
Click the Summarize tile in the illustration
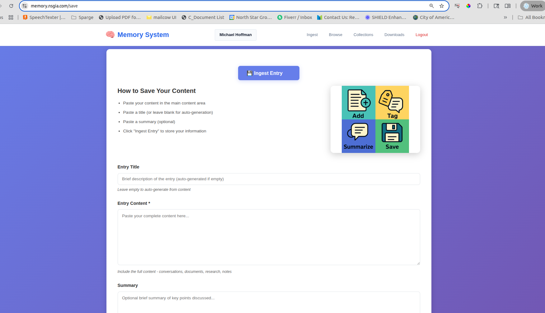[359, 136]
